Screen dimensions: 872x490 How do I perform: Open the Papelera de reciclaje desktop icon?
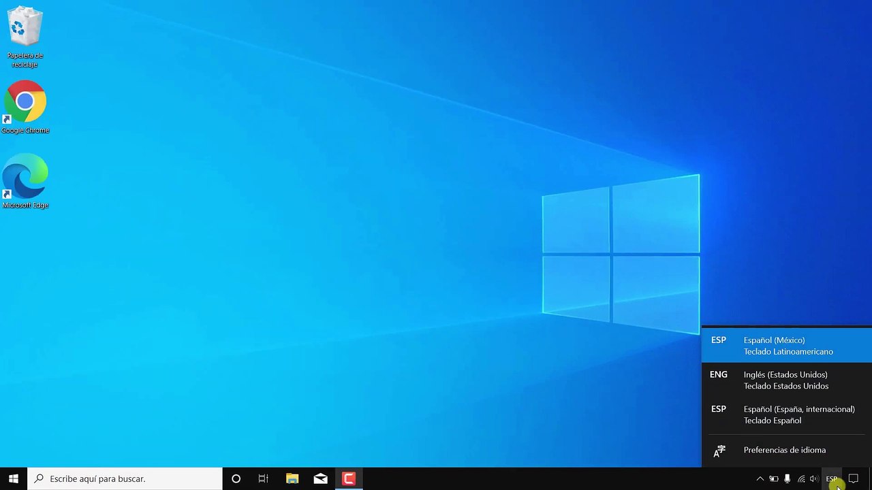pyautogui.click(x=25, y=37)
